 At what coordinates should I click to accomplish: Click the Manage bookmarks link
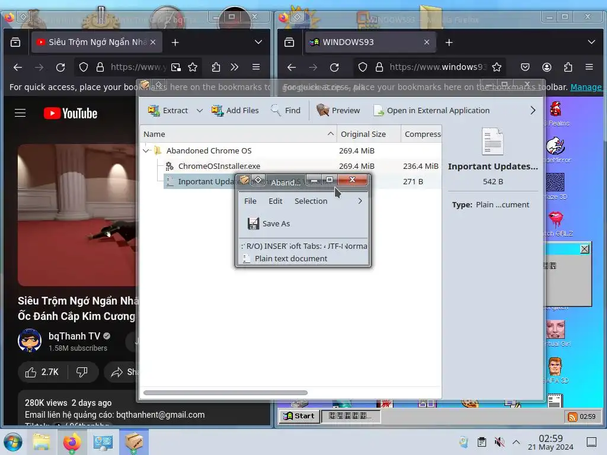click(586, 88)
